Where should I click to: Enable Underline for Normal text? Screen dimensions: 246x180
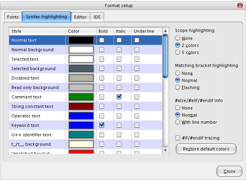(x=137, y=40)
